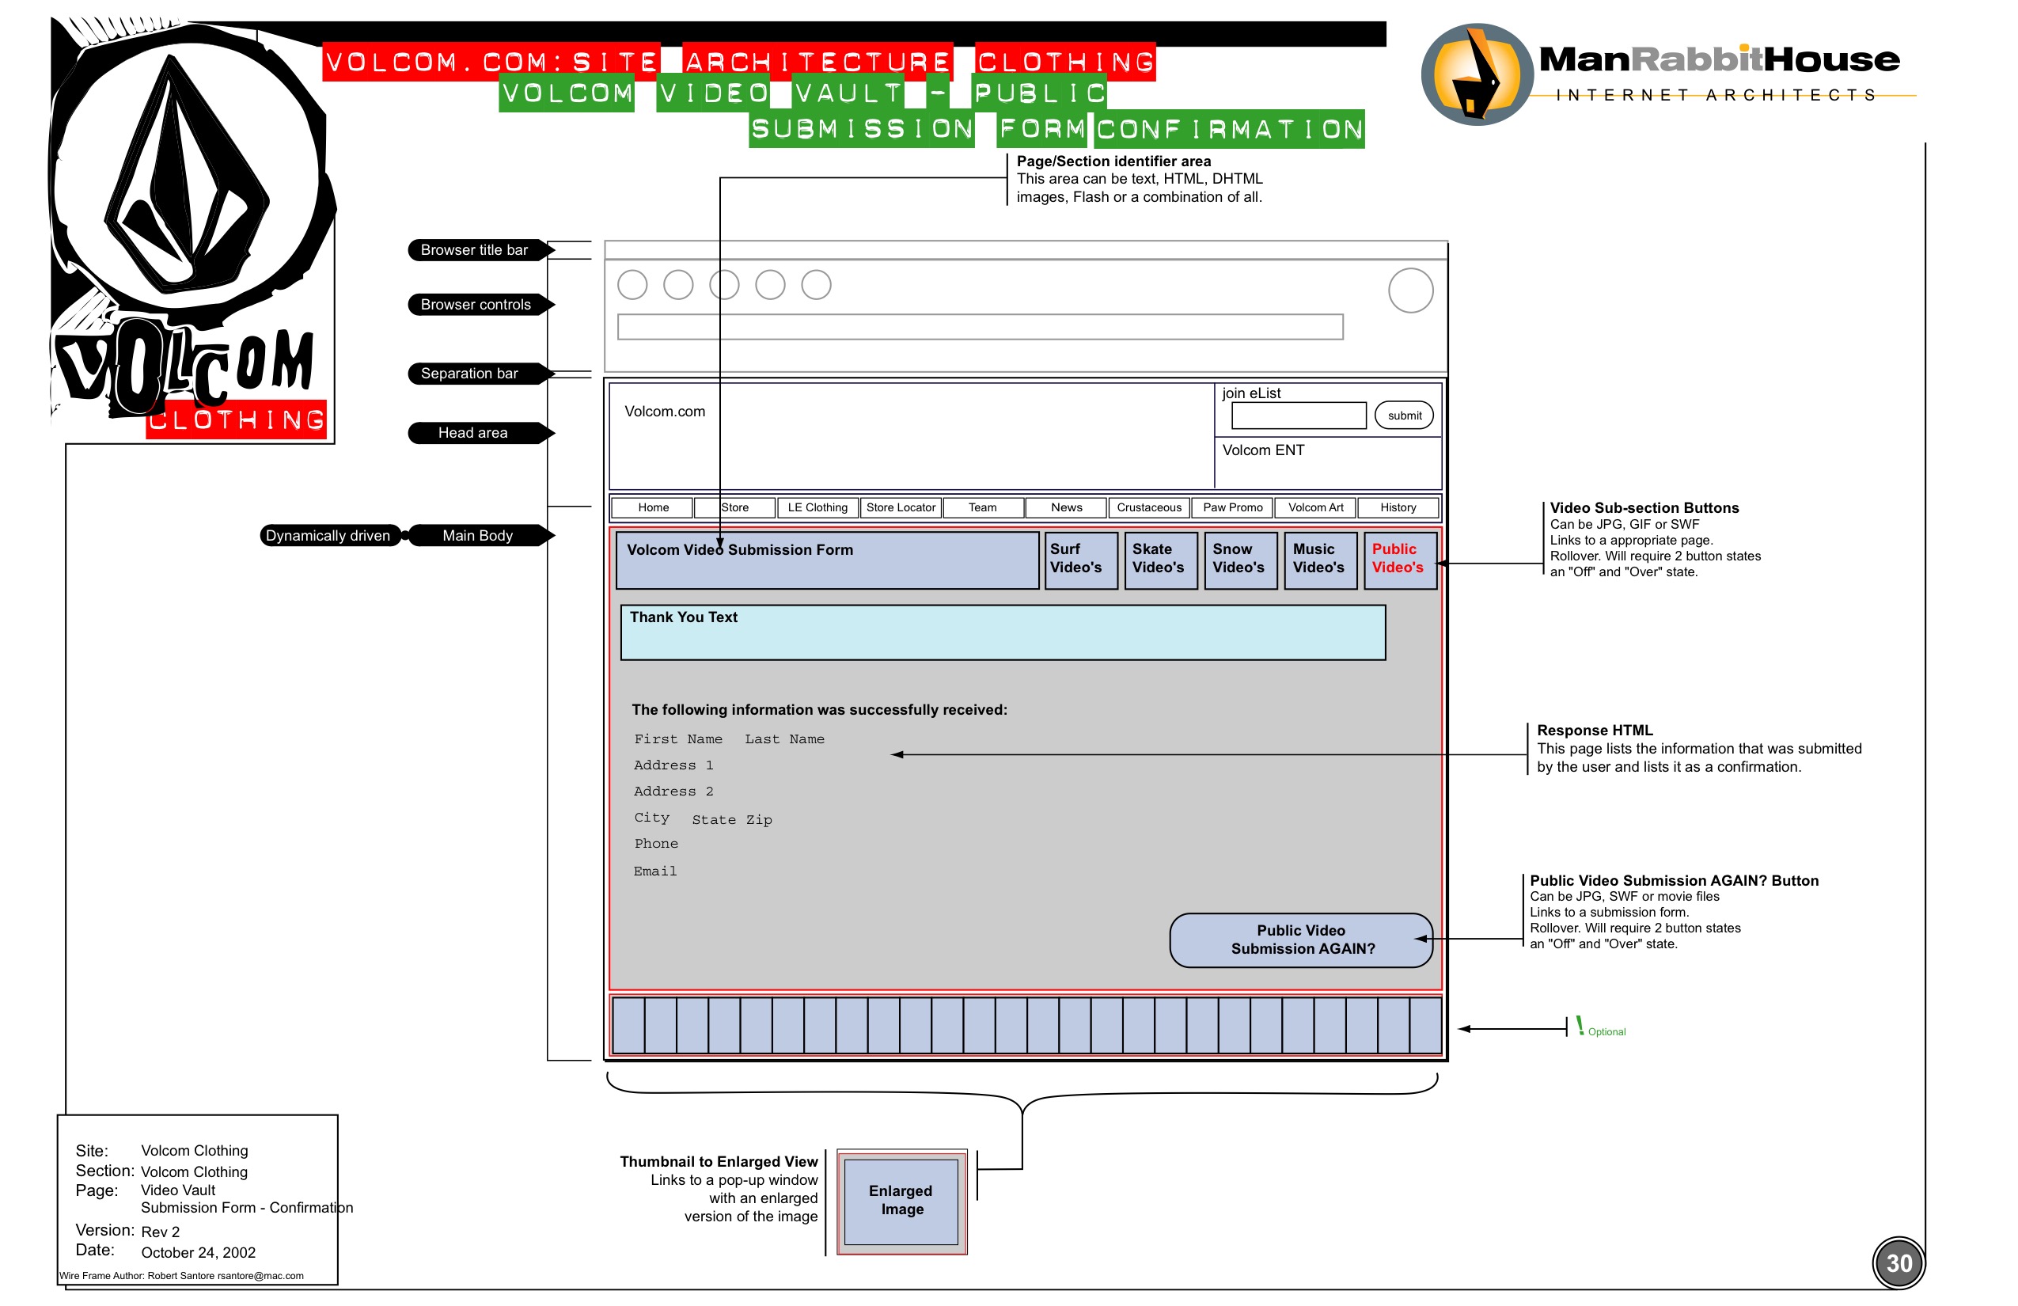
Task: Click the third browser control circle
Action: click(x=724, y=285)
